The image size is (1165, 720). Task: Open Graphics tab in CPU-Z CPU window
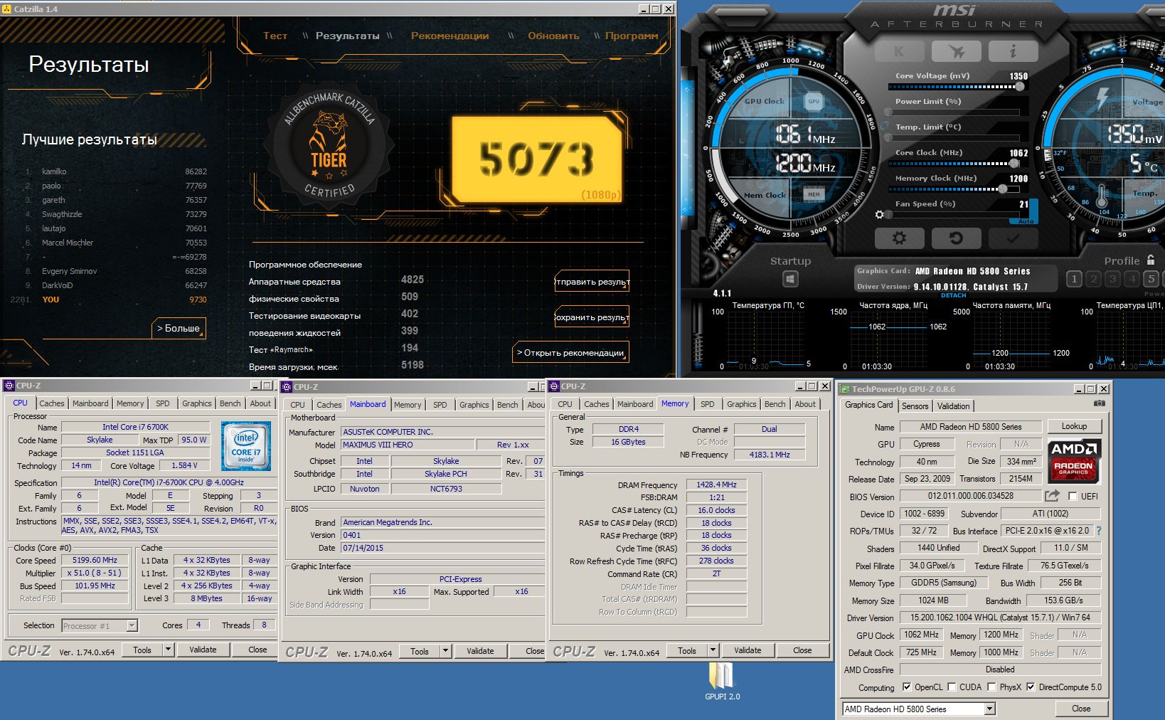[196, 403]
